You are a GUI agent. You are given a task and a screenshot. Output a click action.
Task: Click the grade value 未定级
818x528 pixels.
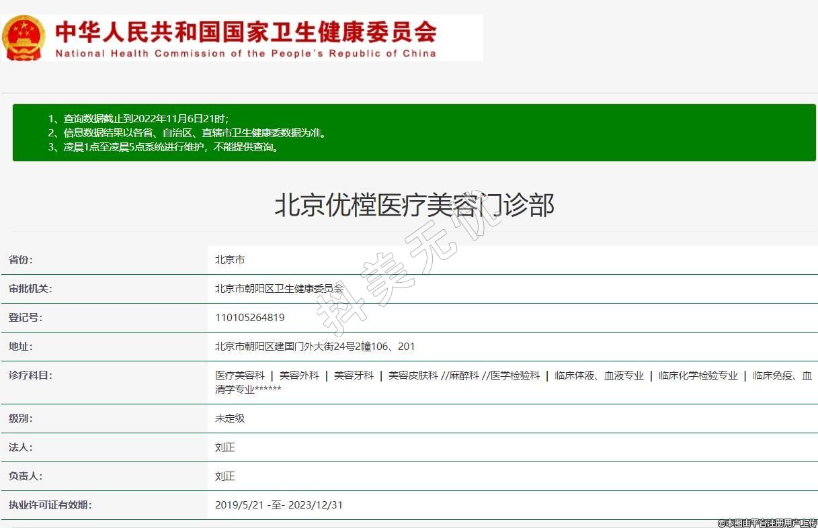[230, 418]
